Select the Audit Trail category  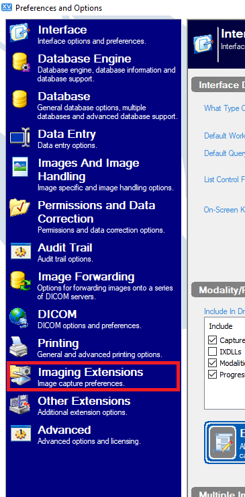pos(93,252)
